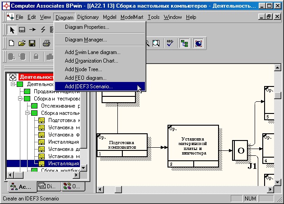Collapse the Сборка и тестирование node
Image resolution: width=284 pixels, height=204 pixels.
pyautogui.click(x=20, y=99)
